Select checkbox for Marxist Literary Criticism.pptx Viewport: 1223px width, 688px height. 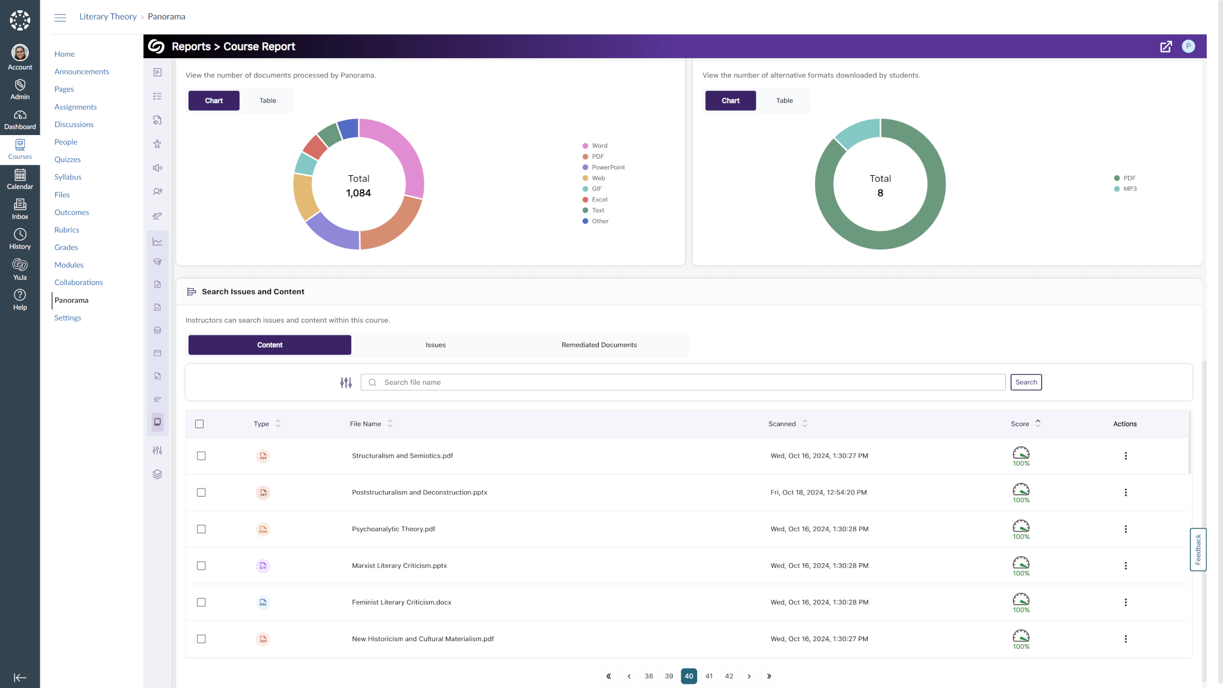(201, 566)
